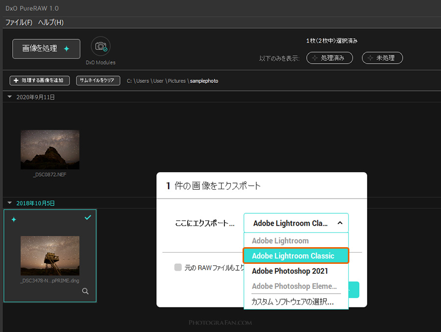This screenshot has width=441, height=332.
Task: Click the サムネイルをクリア button
Action: pos(98,80)
